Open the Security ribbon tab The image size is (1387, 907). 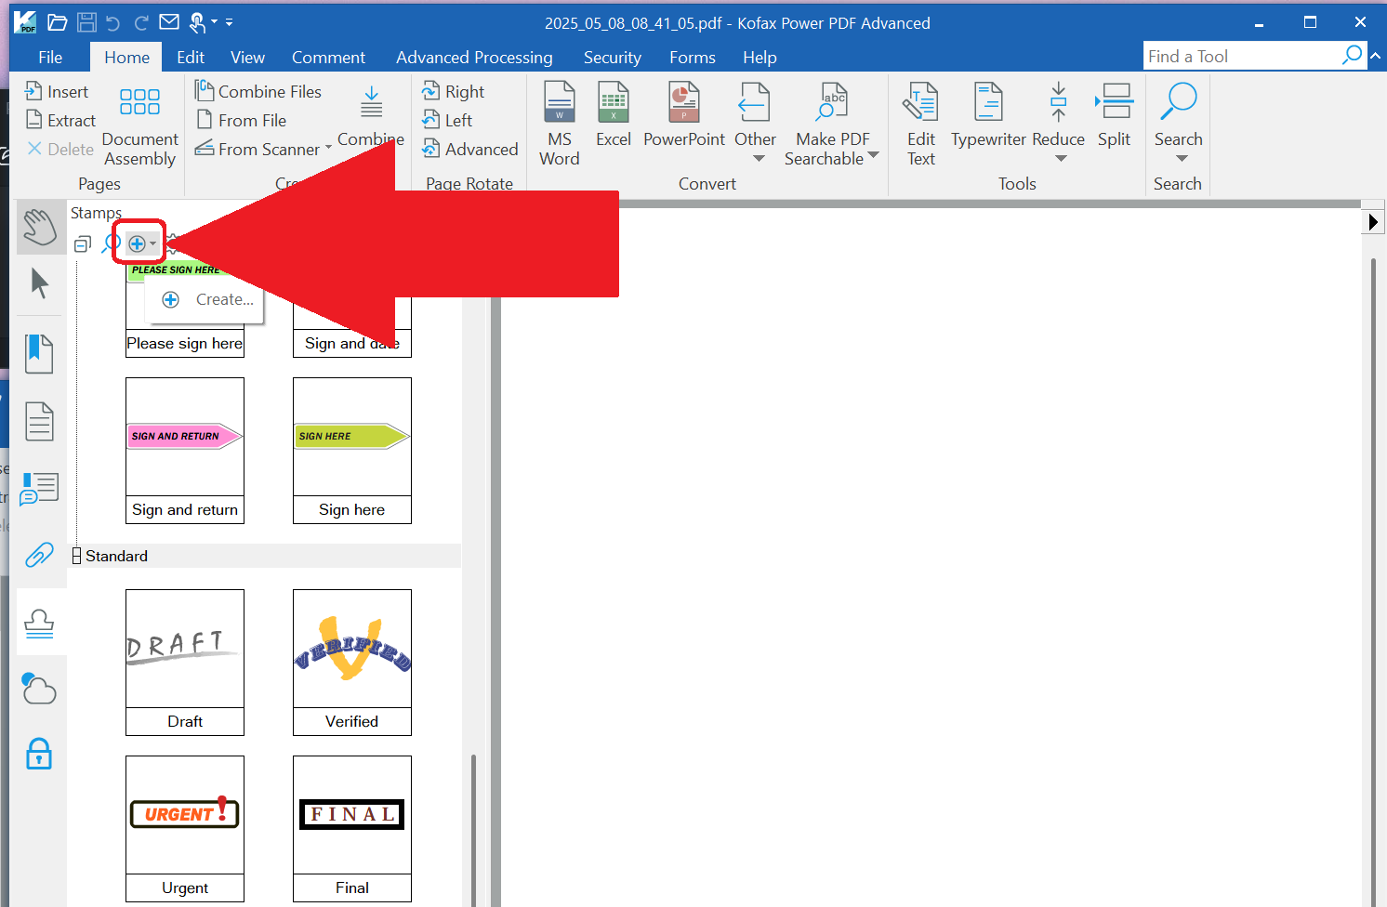(613, 58)
